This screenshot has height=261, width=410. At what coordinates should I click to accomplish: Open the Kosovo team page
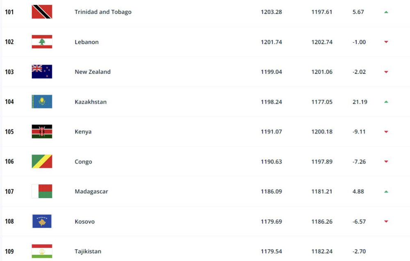(84, 221)
